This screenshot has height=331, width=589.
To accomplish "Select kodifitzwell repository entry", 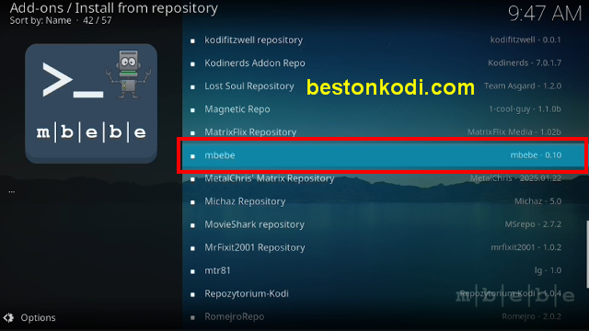I will tap(383, 40).
